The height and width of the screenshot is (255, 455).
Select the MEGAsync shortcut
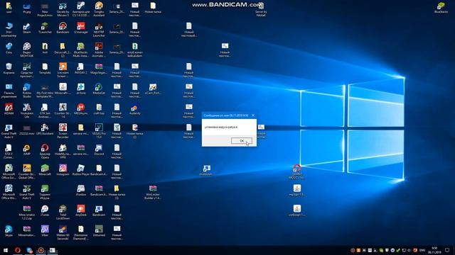[x=80, y=109]
